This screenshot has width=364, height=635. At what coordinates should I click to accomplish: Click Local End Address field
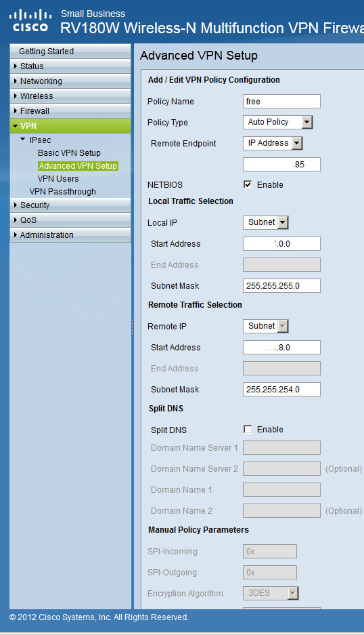coord(281,265)
